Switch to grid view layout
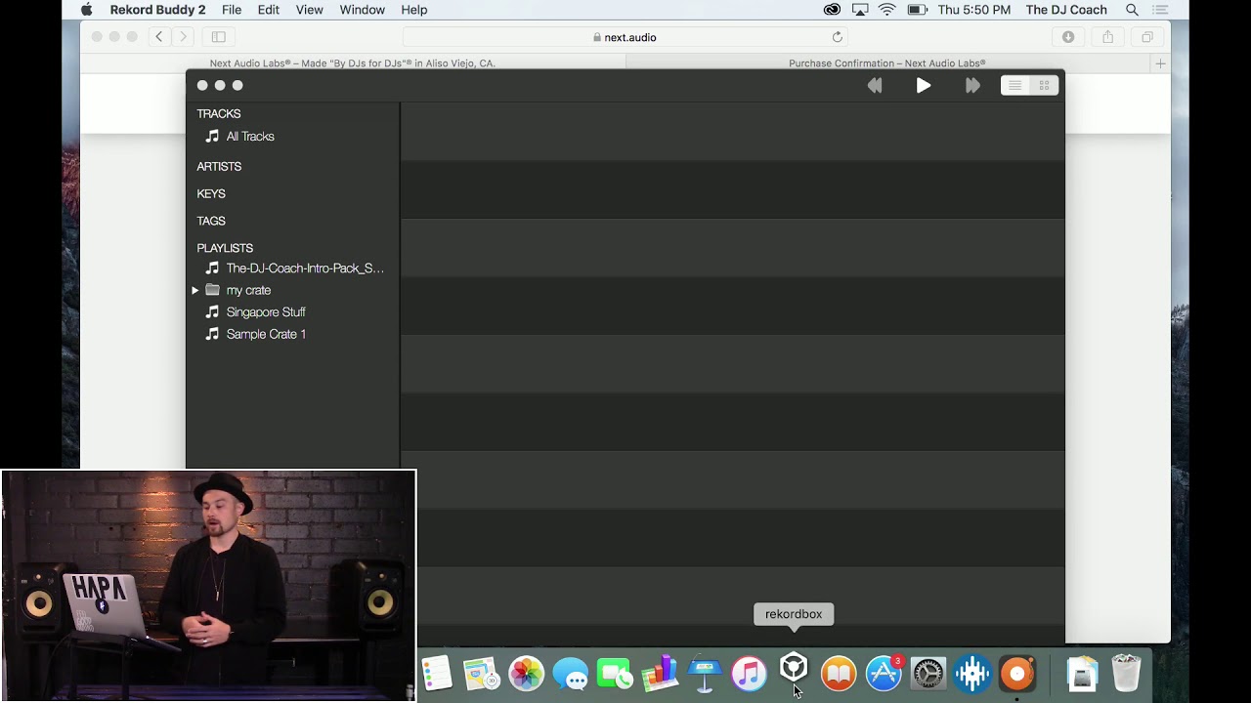Screen dimensions: 1251x703 tap(1044, 86)
